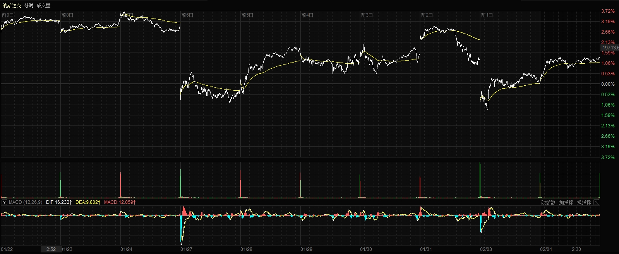Click the 前2日 day label

coord(427,15)
